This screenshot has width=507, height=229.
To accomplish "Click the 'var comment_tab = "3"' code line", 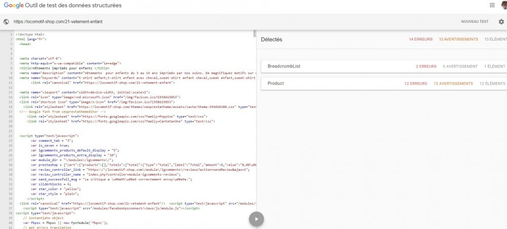I will tap(52, 141).
